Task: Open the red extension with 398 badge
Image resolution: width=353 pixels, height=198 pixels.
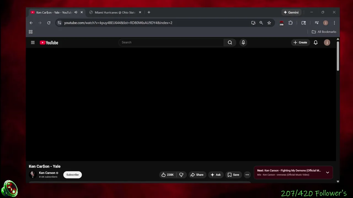Action: 281,23
